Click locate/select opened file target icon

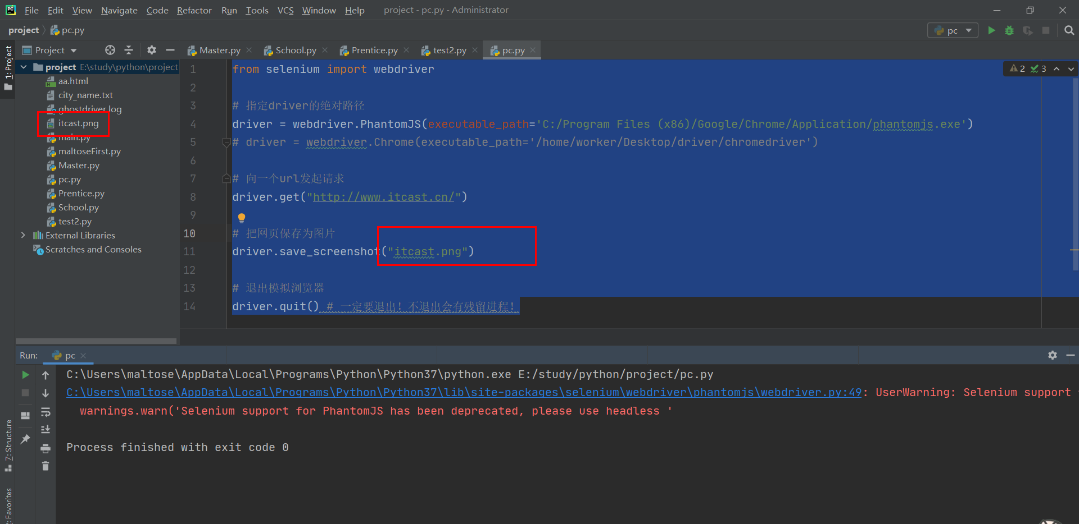pyautogui.click(x=110, y=50)
